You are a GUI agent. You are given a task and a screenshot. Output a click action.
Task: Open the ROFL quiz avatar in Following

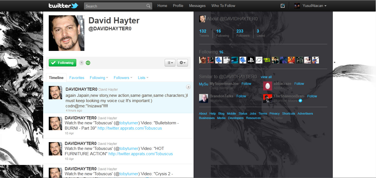pyautogui.click(x=267, y=60)
